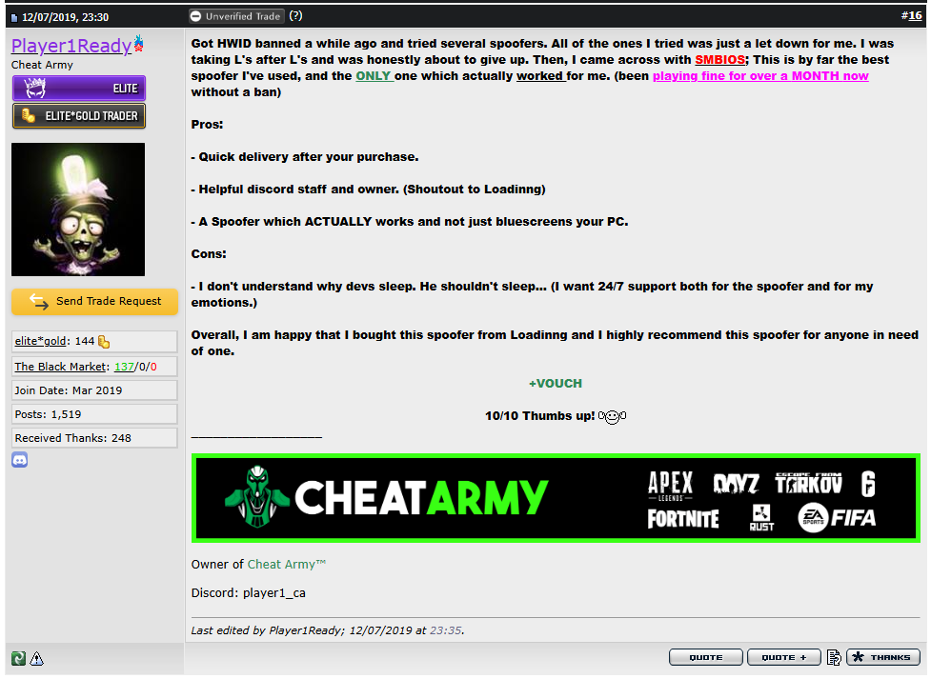Click the Discord icon under user stats
The height and width of the screenshot is (679, 931).
[x=19, y=460]
